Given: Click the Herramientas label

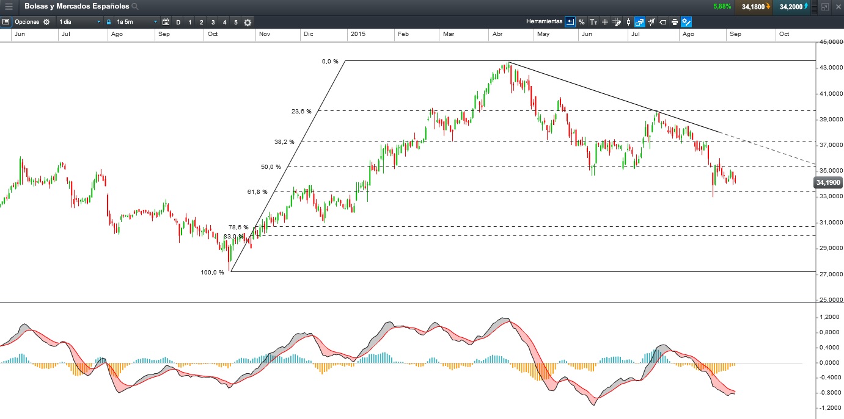Looking at the screenshot, I should (544, 21).
